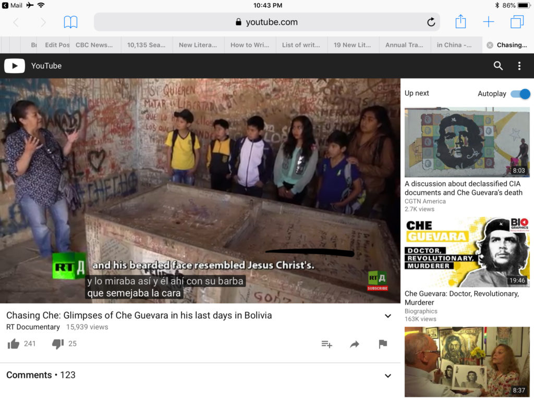Switch to the Annual Tra... tab
The image size is (534, 400).
pos(404,45)
